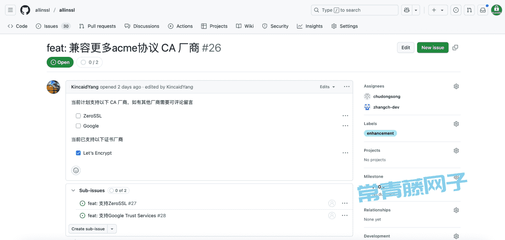Add emoji reaction to the issue
Image resolution: width=505 pixels, height=240 pixels.
click(x=76, y=171)
